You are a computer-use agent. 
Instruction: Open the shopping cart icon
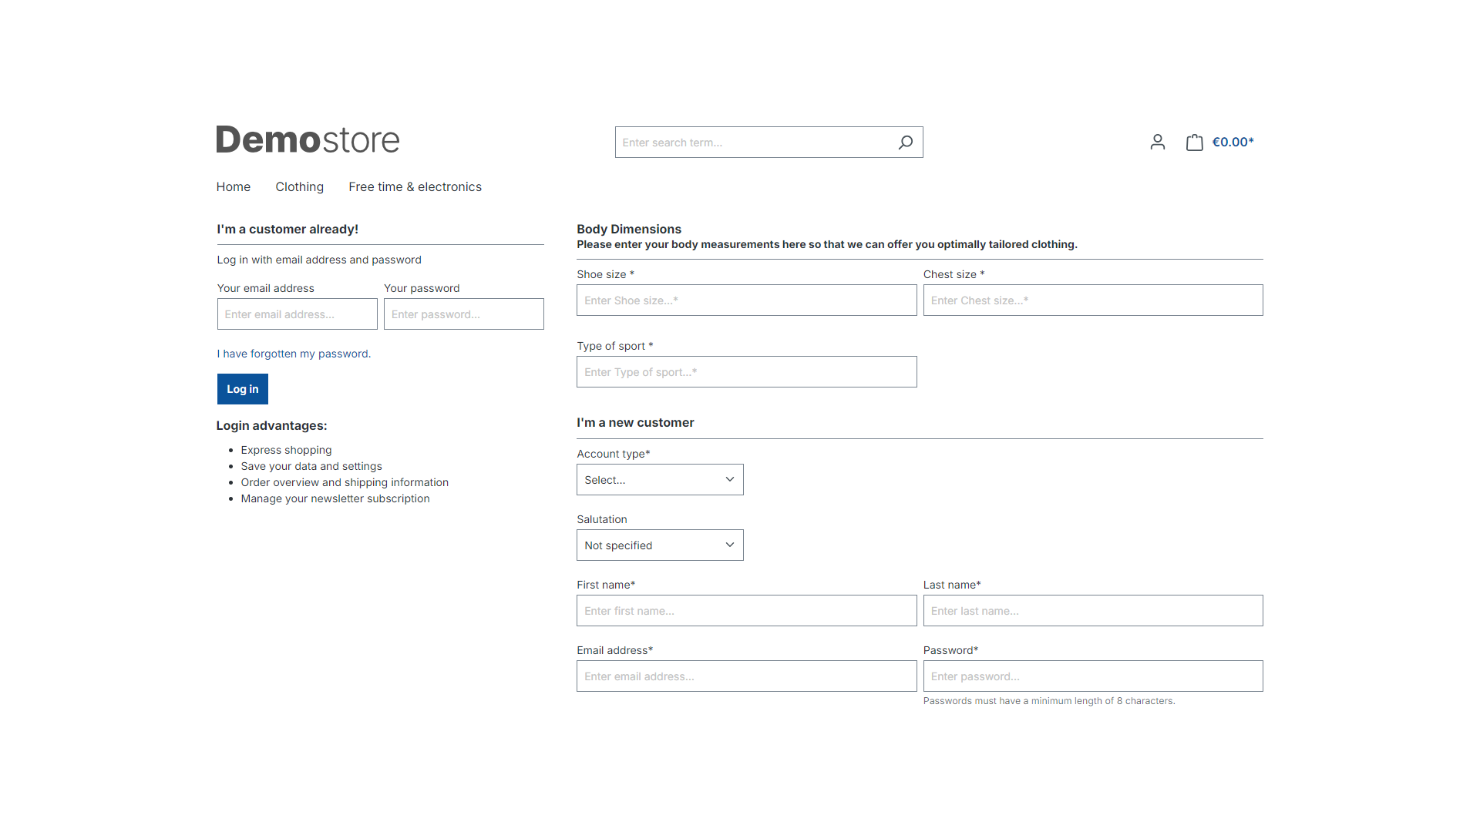point(1194,142)
